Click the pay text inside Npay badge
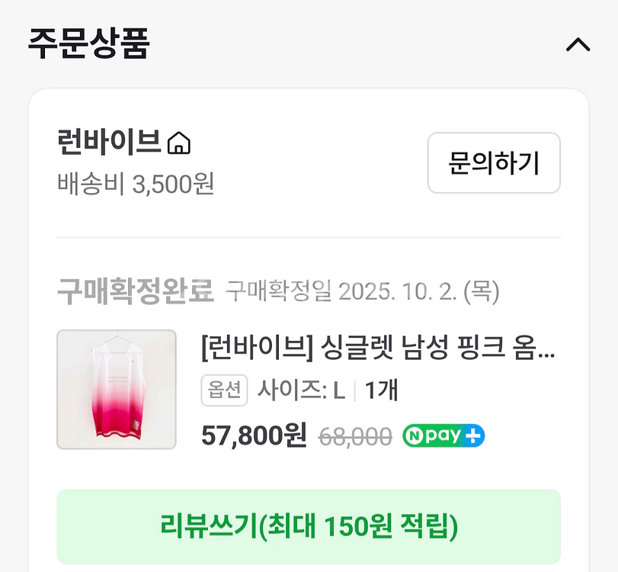 click(x=444, y=435)
